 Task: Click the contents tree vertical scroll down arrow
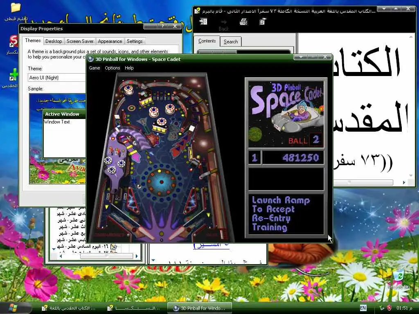point(54,249)
